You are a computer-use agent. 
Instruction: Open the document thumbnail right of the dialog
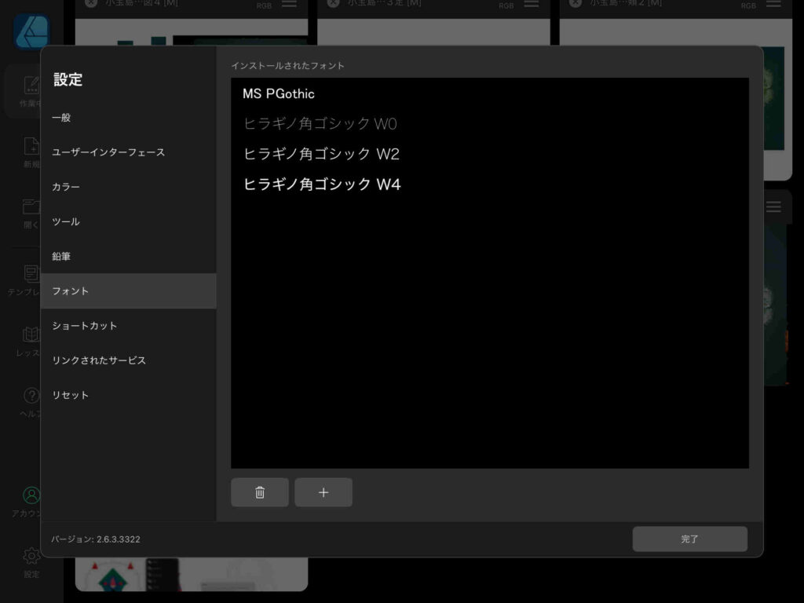pos(777,305)
